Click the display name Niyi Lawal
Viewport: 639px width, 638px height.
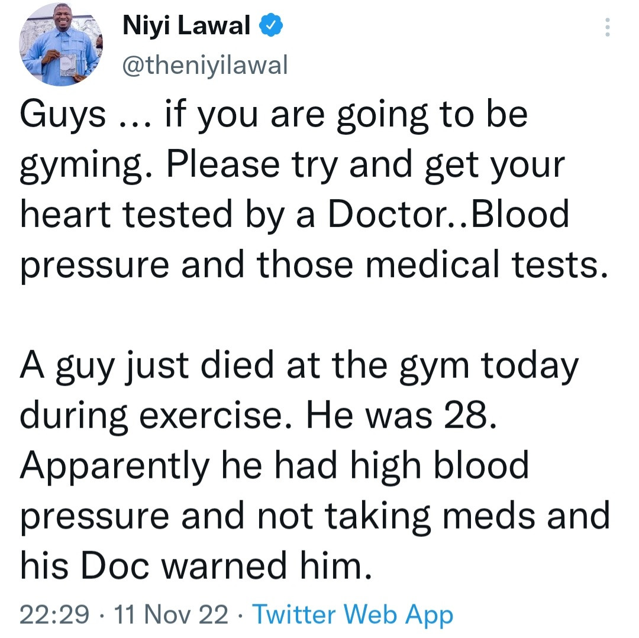coord(186,27)
